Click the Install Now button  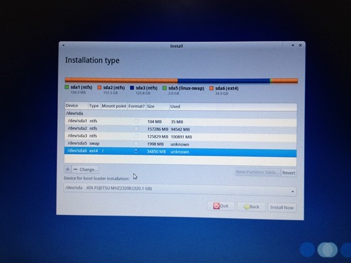point(282,208)
